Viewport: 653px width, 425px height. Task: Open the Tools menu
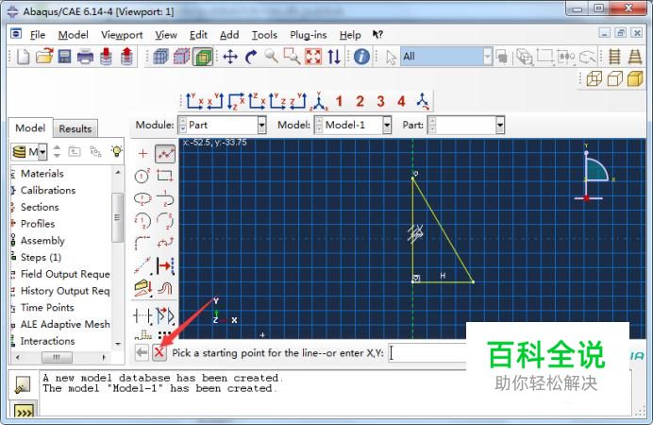(x=264, y=35)
